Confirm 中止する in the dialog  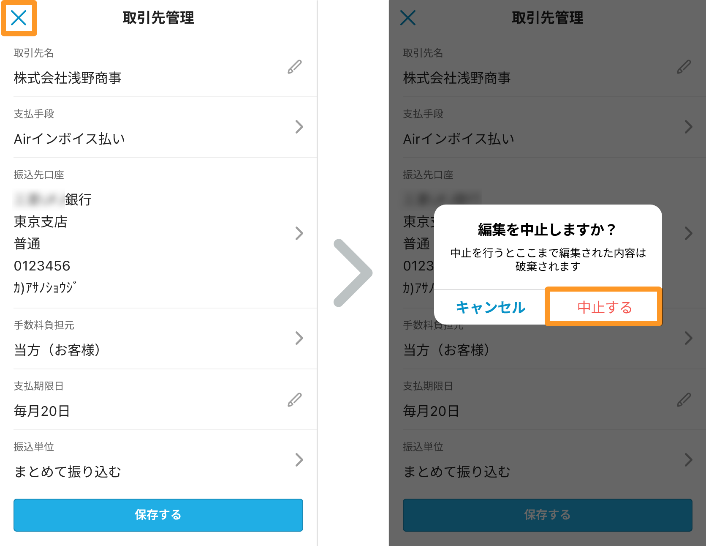604,307
